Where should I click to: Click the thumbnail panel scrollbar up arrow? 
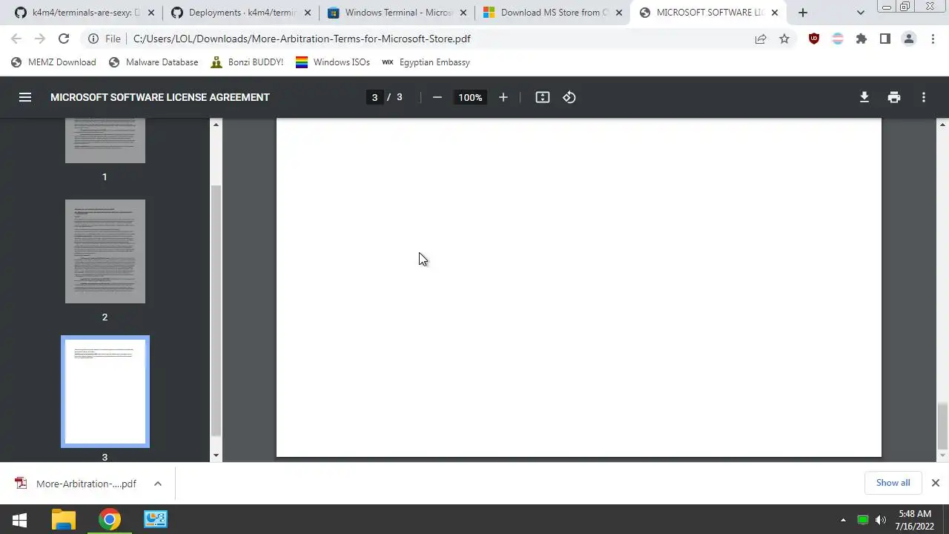click(216, 124)
